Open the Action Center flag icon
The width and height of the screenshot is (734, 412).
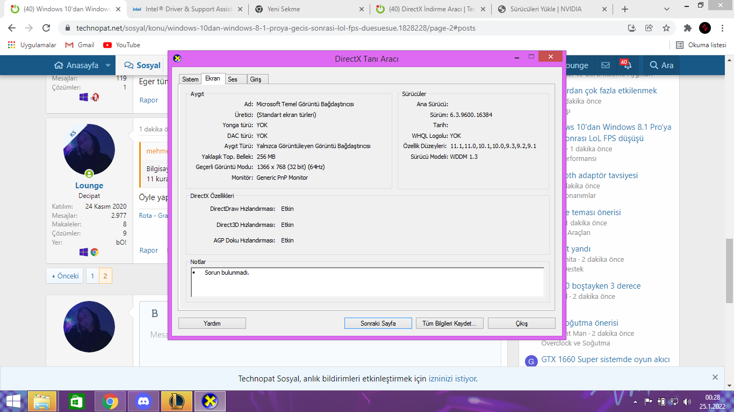649,401
